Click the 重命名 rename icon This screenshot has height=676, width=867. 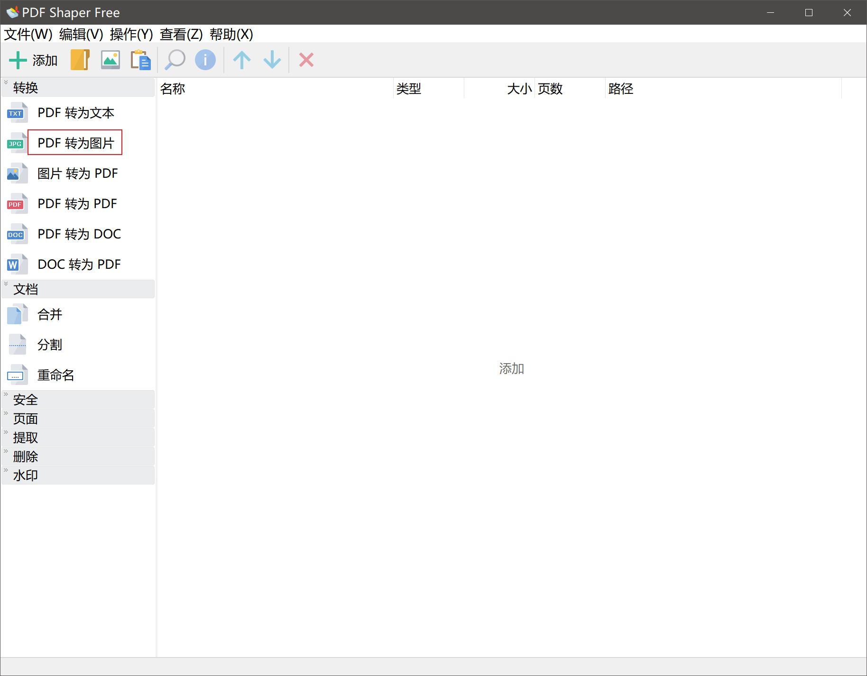click(17, 375)
